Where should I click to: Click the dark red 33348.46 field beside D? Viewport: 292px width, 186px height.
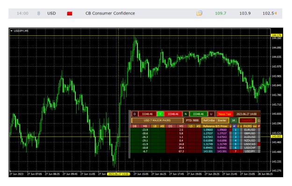click(147, 114)
